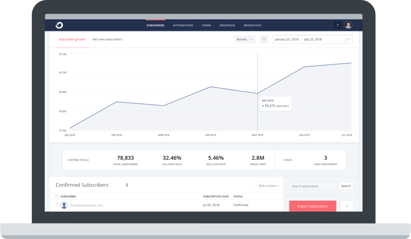Click the funnel filter icon

click(x=264, y=39)
